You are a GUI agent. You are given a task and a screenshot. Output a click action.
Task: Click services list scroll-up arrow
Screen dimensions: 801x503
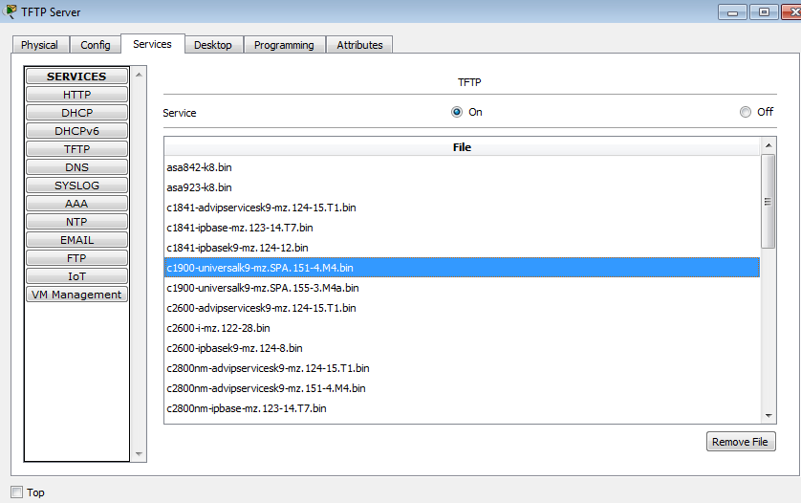coord(139,76)
